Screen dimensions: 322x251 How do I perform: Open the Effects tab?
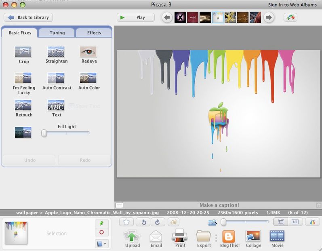pos(94,33)
